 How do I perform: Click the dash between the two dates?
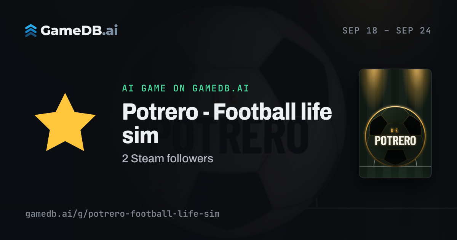pyautogui.click(x=387, y=31)
